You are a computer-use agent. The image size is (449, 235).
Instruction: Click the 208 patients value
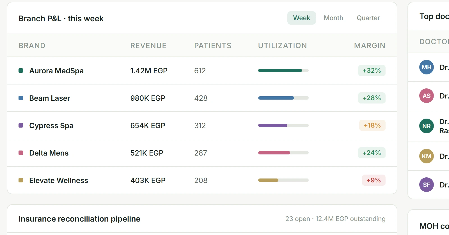click(x=201, y=180)
